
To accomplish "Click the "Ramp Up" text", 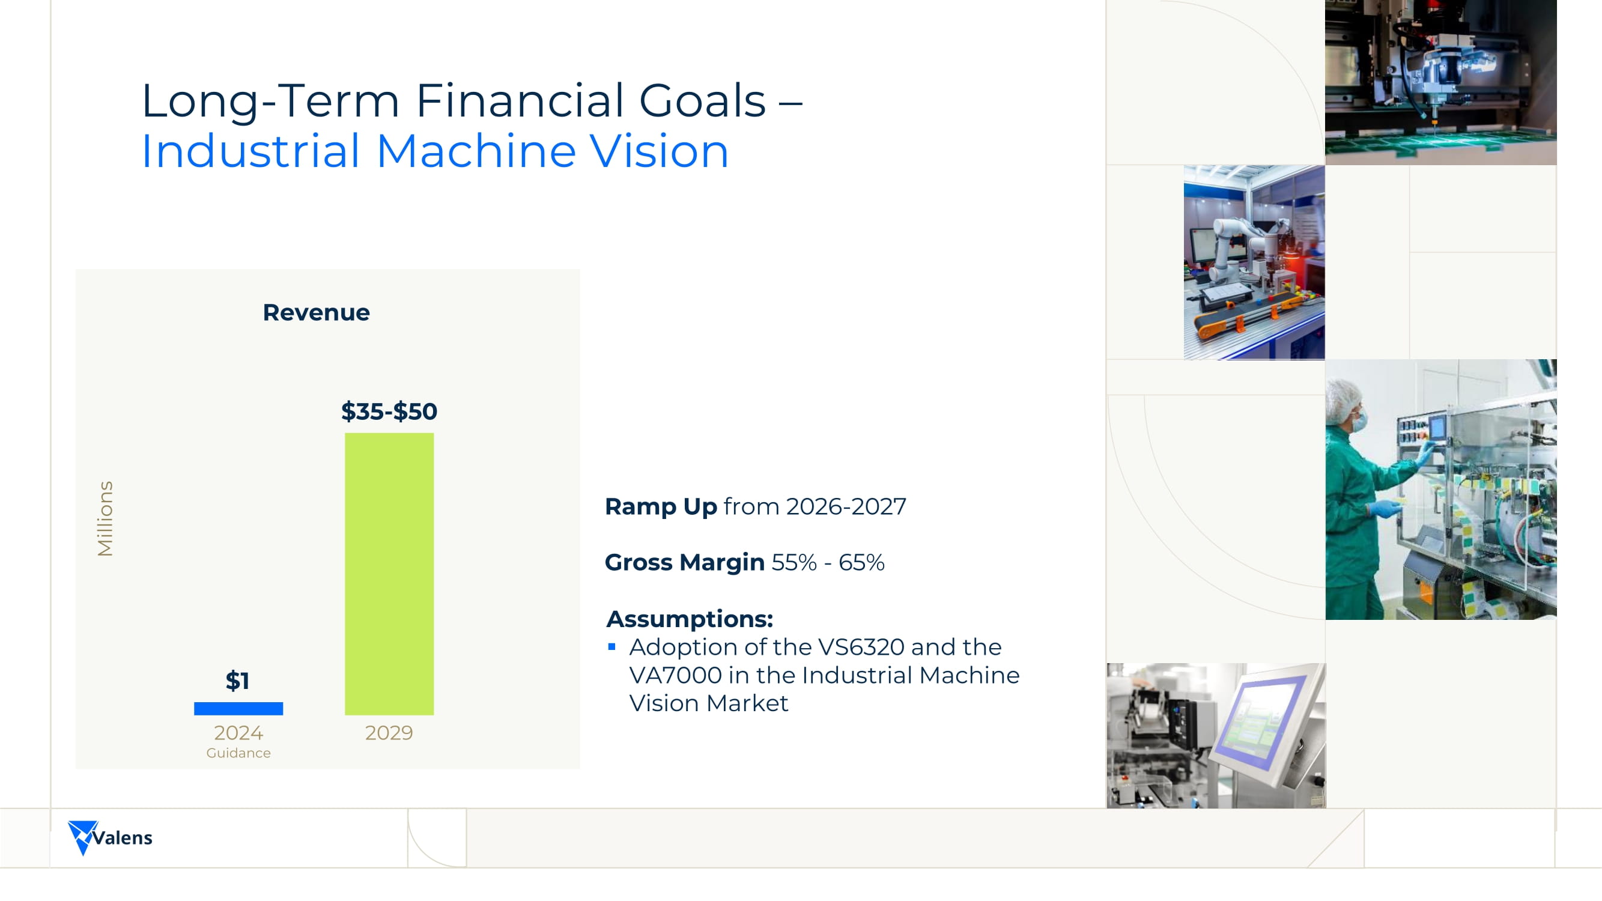I will click(661, 506).
